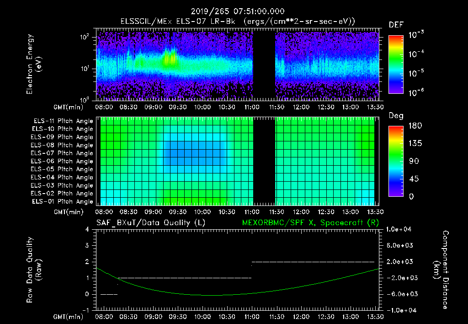Select the ELS-04 Pitch Angle row label
The width and height of the screenshot is (468, 324).
click(x=62, y=177)
